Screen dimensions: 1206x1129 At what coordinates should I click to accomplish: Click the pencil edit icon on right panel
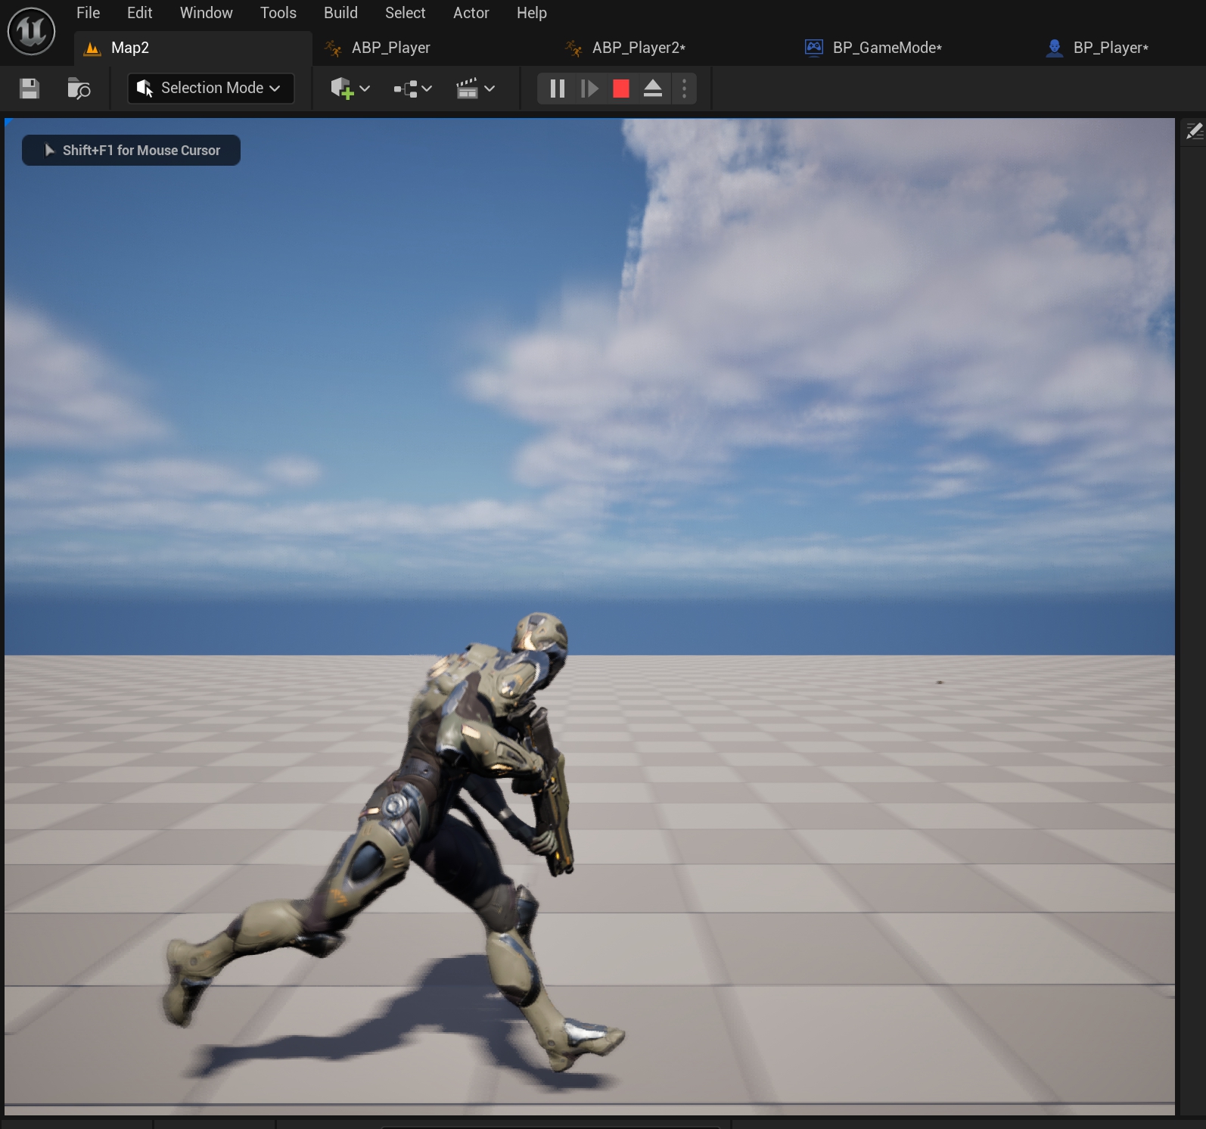click(1194, 132)
